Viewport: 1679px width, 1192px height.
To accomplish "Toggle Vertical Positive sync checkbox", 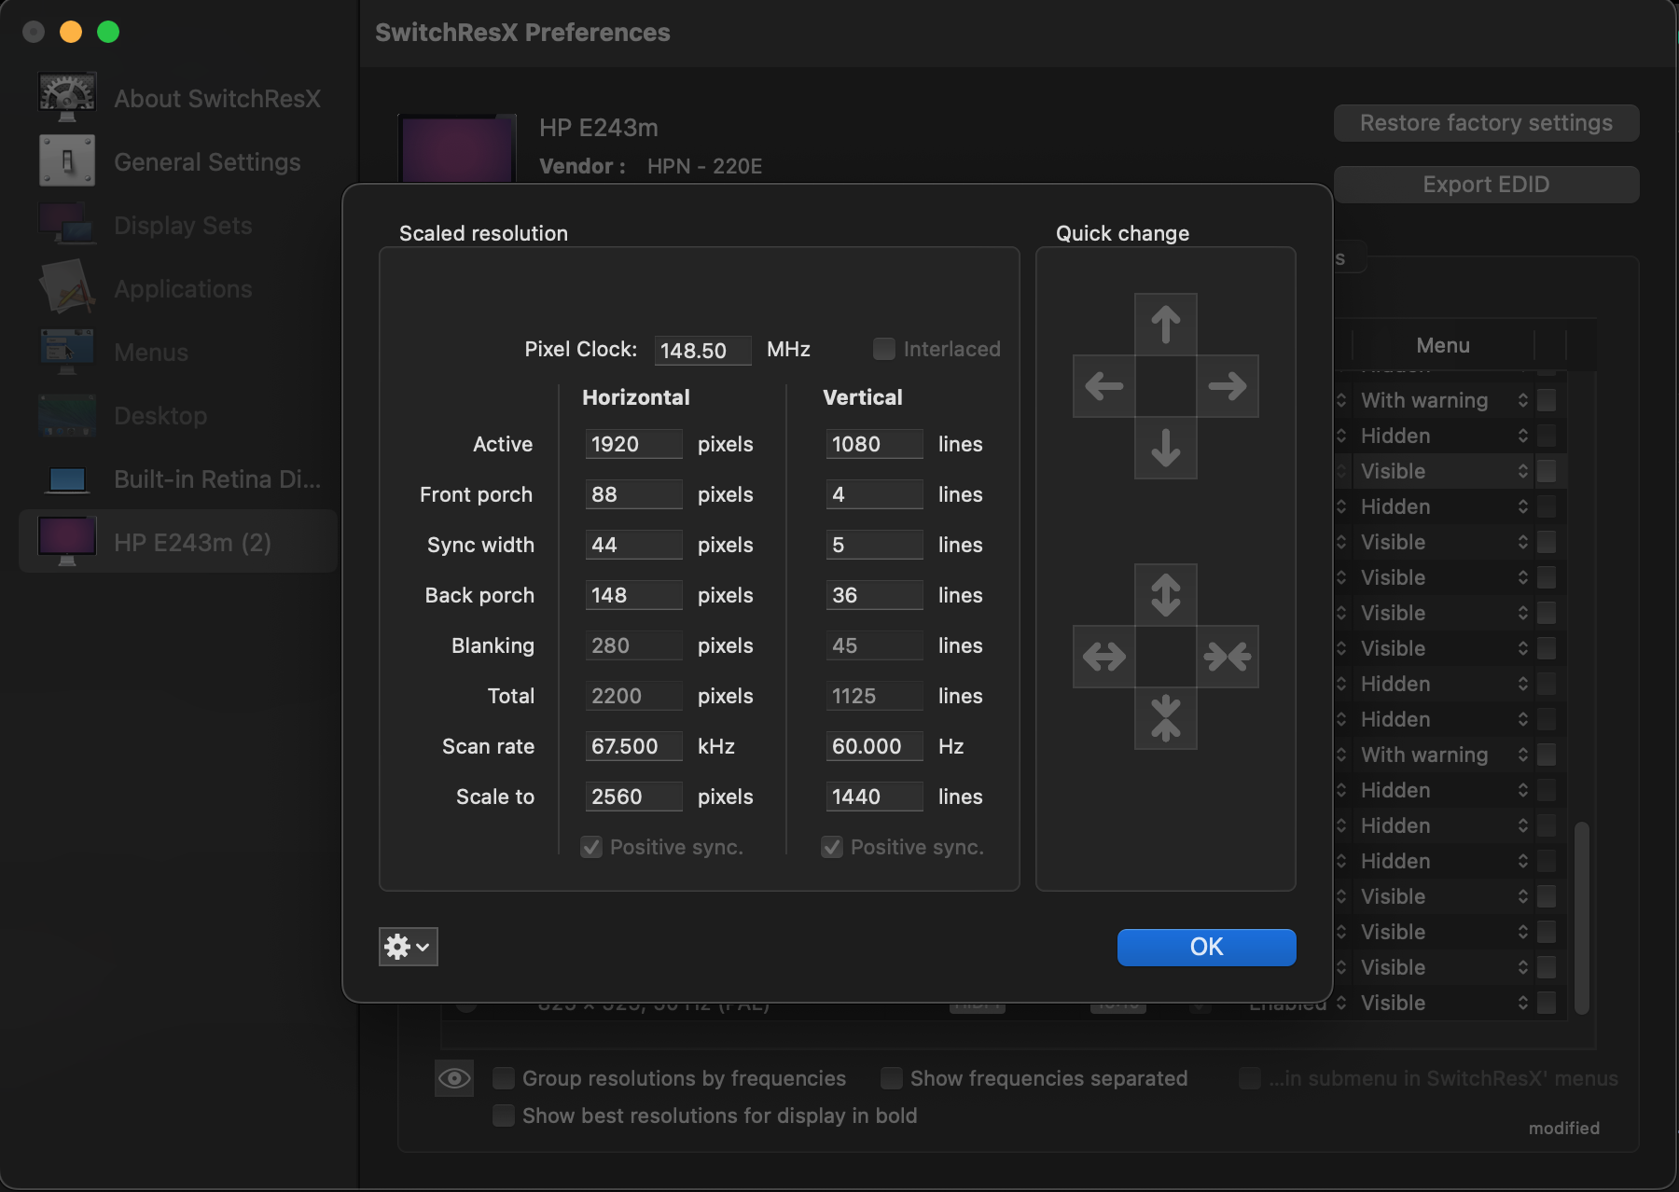I will pos(832,847).
